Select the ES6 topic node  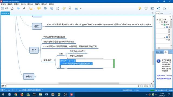(x=34, y=50)
